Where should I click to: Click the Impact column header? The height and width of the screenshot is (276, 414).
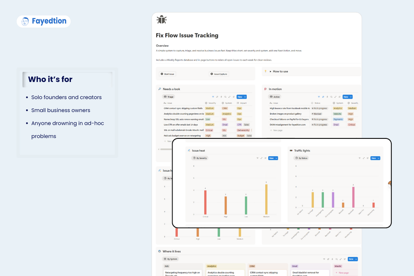click(x=241, y=103)
